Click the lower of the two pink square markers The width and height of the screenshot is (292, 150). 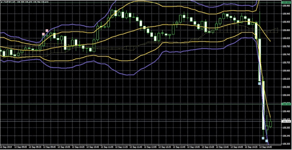tap(43, 34)
